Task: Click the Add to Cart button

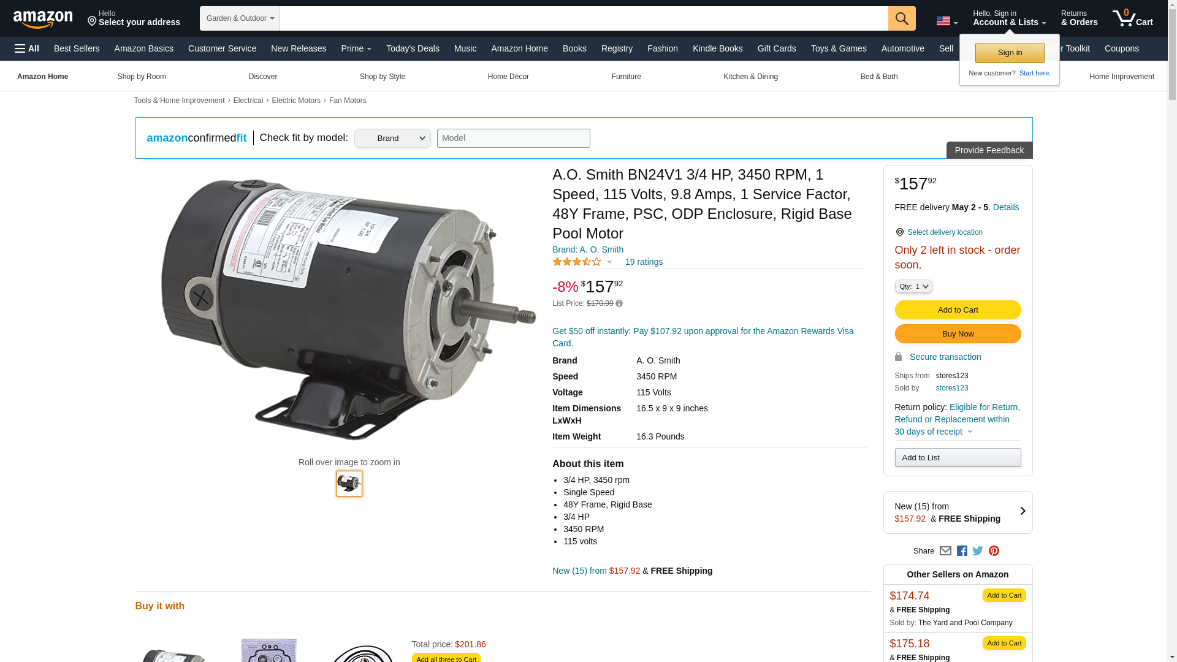Action: point(958,310)
